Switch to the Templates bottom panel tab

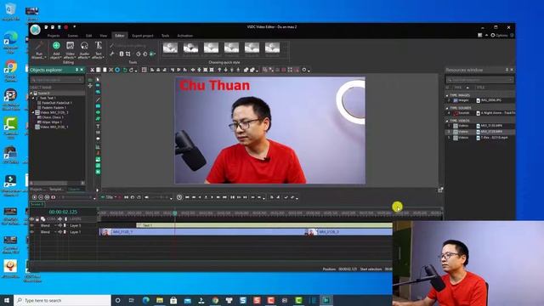pyautogui.click(x=56, y=189)
